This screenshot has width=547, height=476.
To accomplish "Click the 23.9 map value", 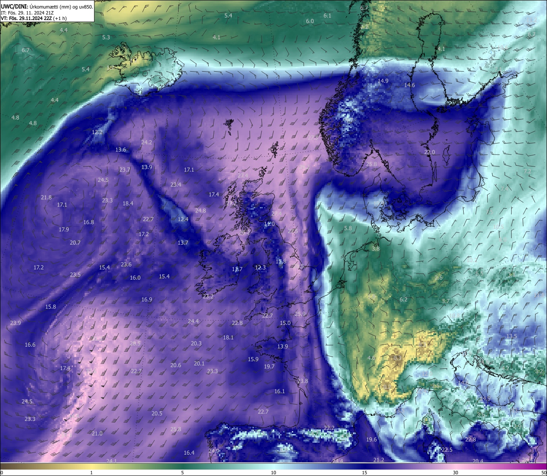I will (x=15, y=323).
